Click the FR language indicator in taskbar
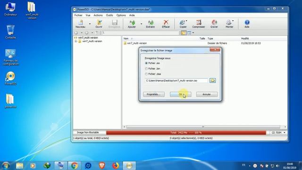 tap(243, 165)
